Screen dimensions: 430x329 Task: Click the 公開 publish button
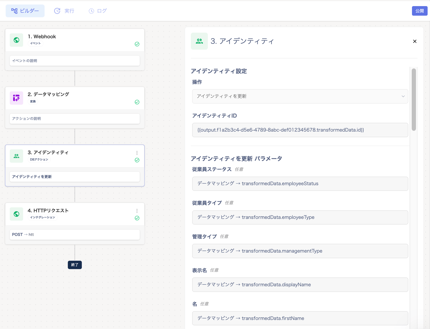tap(420, 11)
